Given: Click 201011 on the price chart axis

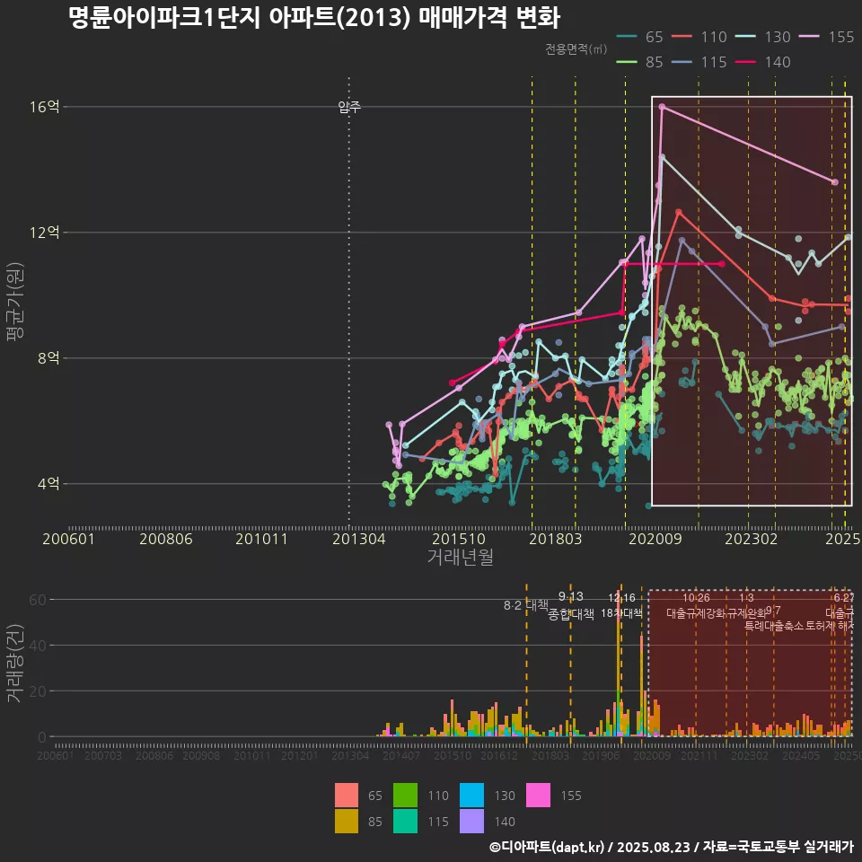Looking at the screenshot, I should coord(261,539).
